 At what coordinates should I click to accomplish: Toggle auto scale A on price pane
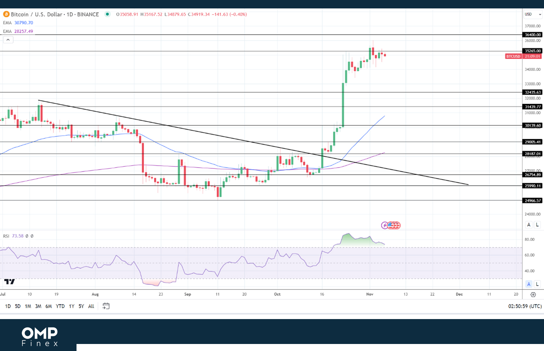(x=529, y=225)
